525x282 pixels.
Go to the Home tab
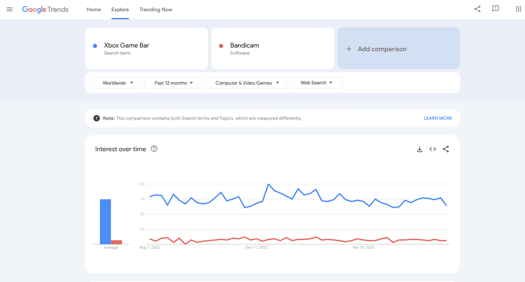point(94,10)
